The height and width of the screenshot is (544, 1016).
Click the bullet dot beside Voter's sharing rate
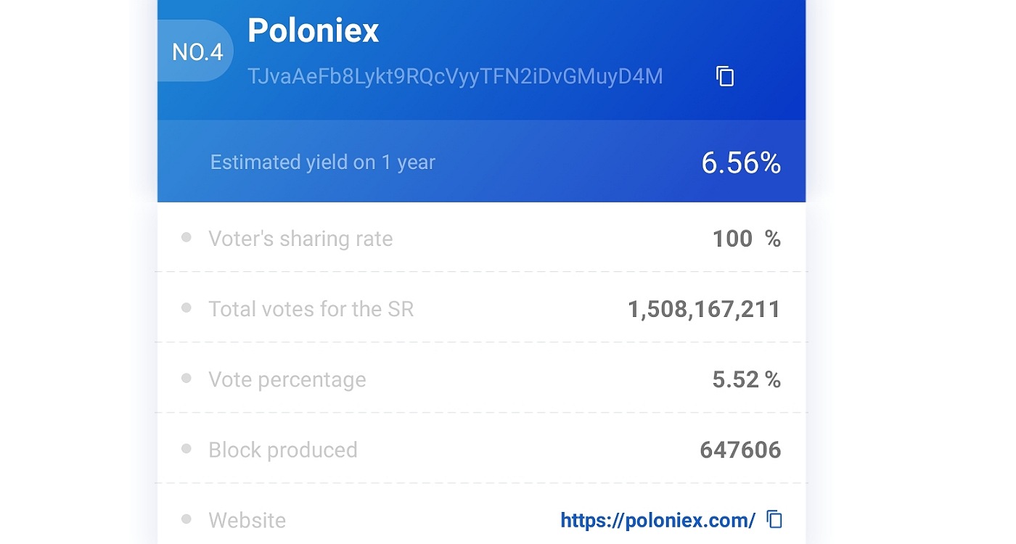tap(187, 237)
